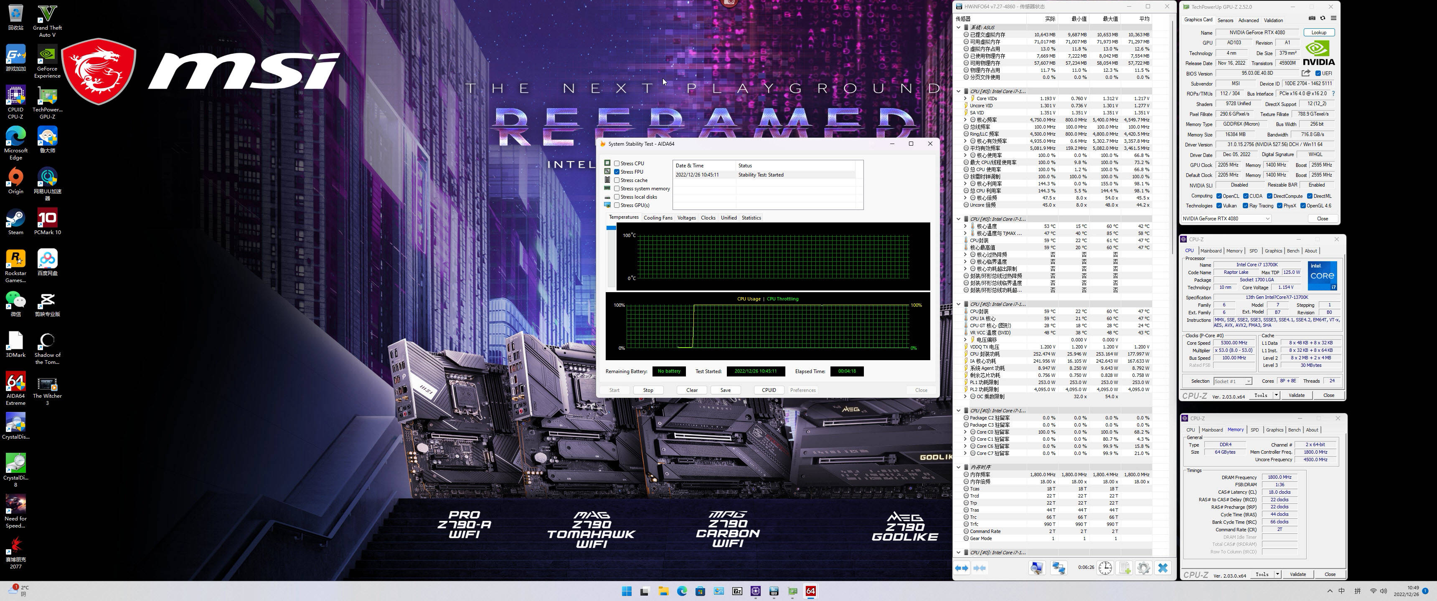Viewport: 1437px width, 601px height.
Task: Click Preferences button in AIDA64
Action: 803,390
